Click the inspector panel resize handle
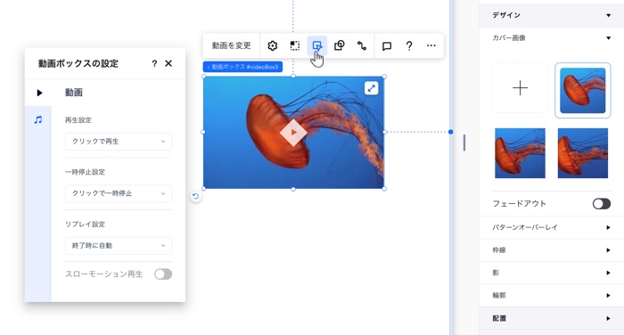624x335 pixels. [464, 143]
